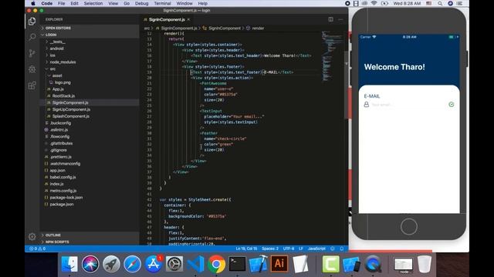Open Xcode from the Dock
Viewport: 494px width, 277px height.
(x=259, y=264)
